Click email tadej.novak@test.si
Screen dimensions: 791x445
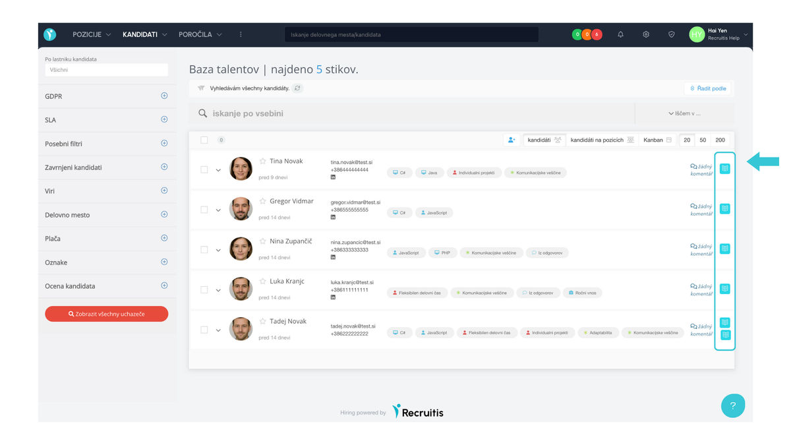click(353, 326)
